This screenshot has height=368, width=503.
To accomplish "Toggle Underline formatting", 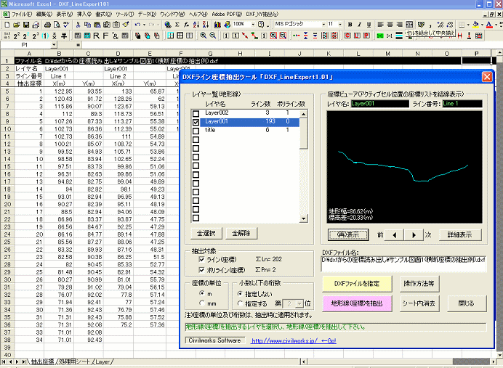I will [369, 25].
